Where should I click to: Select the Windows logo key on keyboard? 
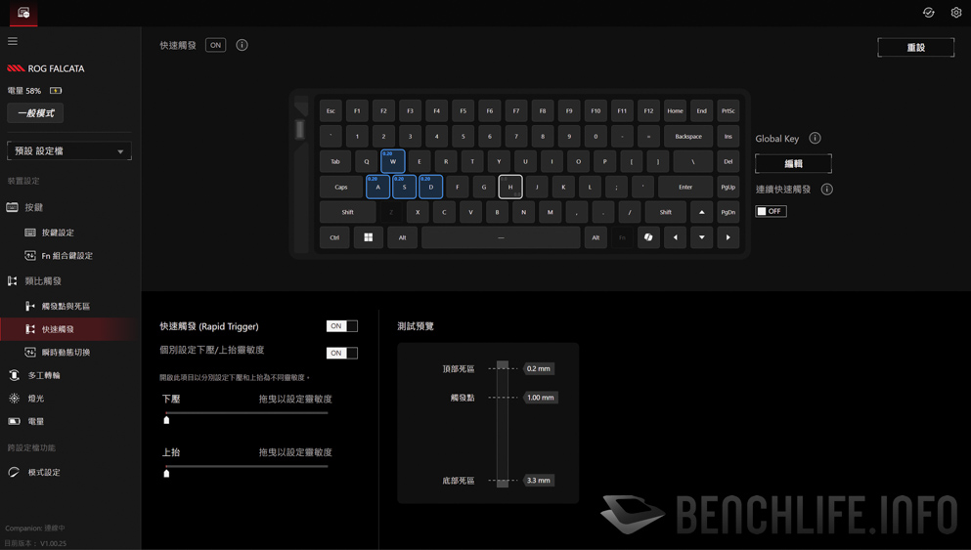click(369, 237)
